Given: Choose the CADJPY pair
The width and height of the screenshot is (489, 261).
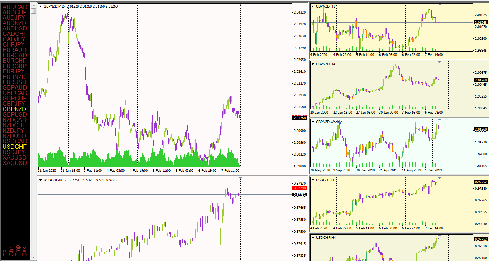Looking at the screenshot, I should pyautogui.click(x=14, y=39).
